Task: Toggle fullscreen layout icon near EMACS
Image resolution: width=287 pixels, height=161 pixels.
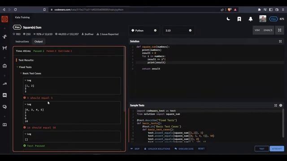Action: pos(279,30)
